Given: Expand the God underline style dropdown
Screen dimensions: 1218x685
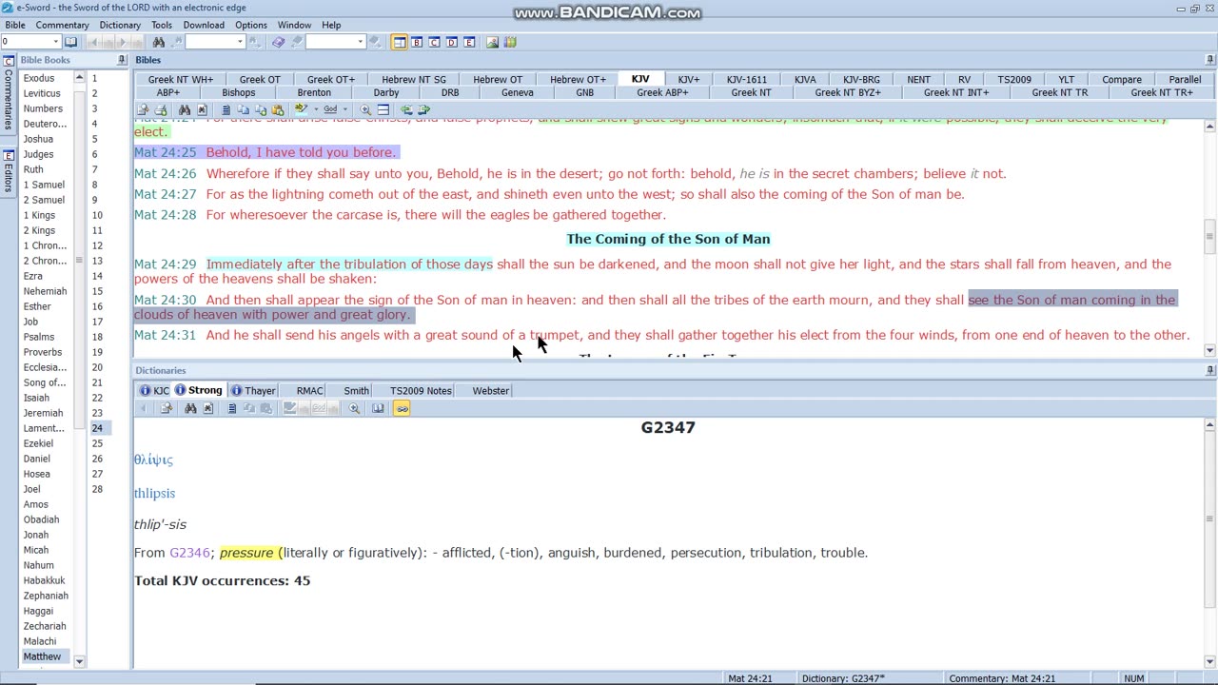Looking at the screenshot, I should (344, 109).
